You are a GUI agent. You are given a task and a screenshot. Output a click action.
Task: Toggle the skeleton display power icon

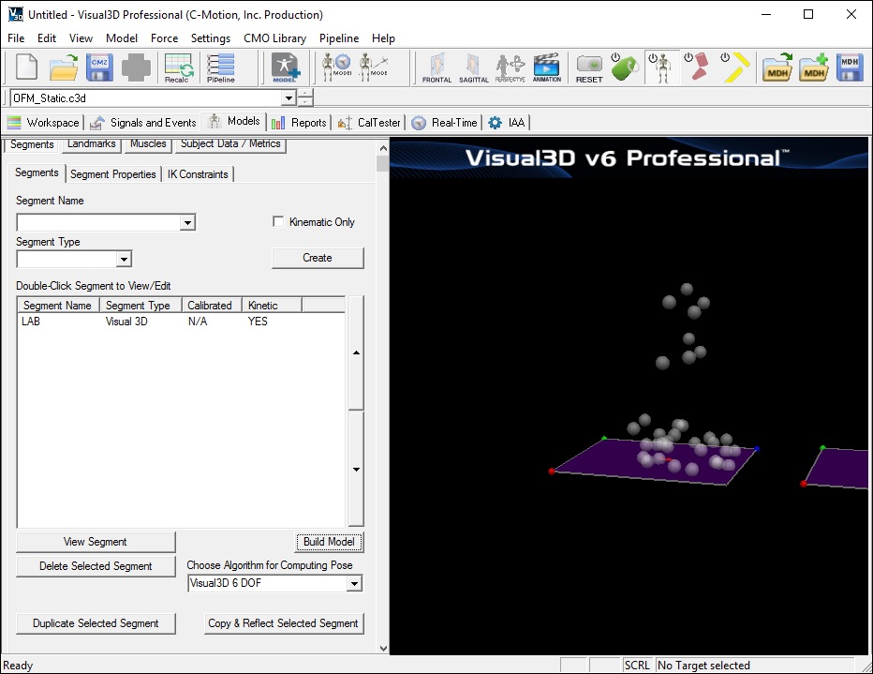click(x=661, y=67)
